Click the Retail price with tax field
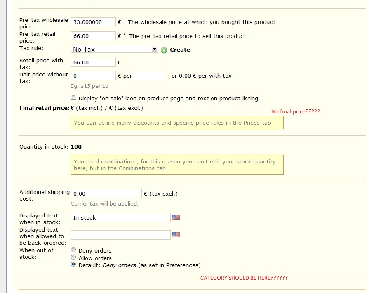The width and height of the screenshot is (367, 293). click(93, 63)
